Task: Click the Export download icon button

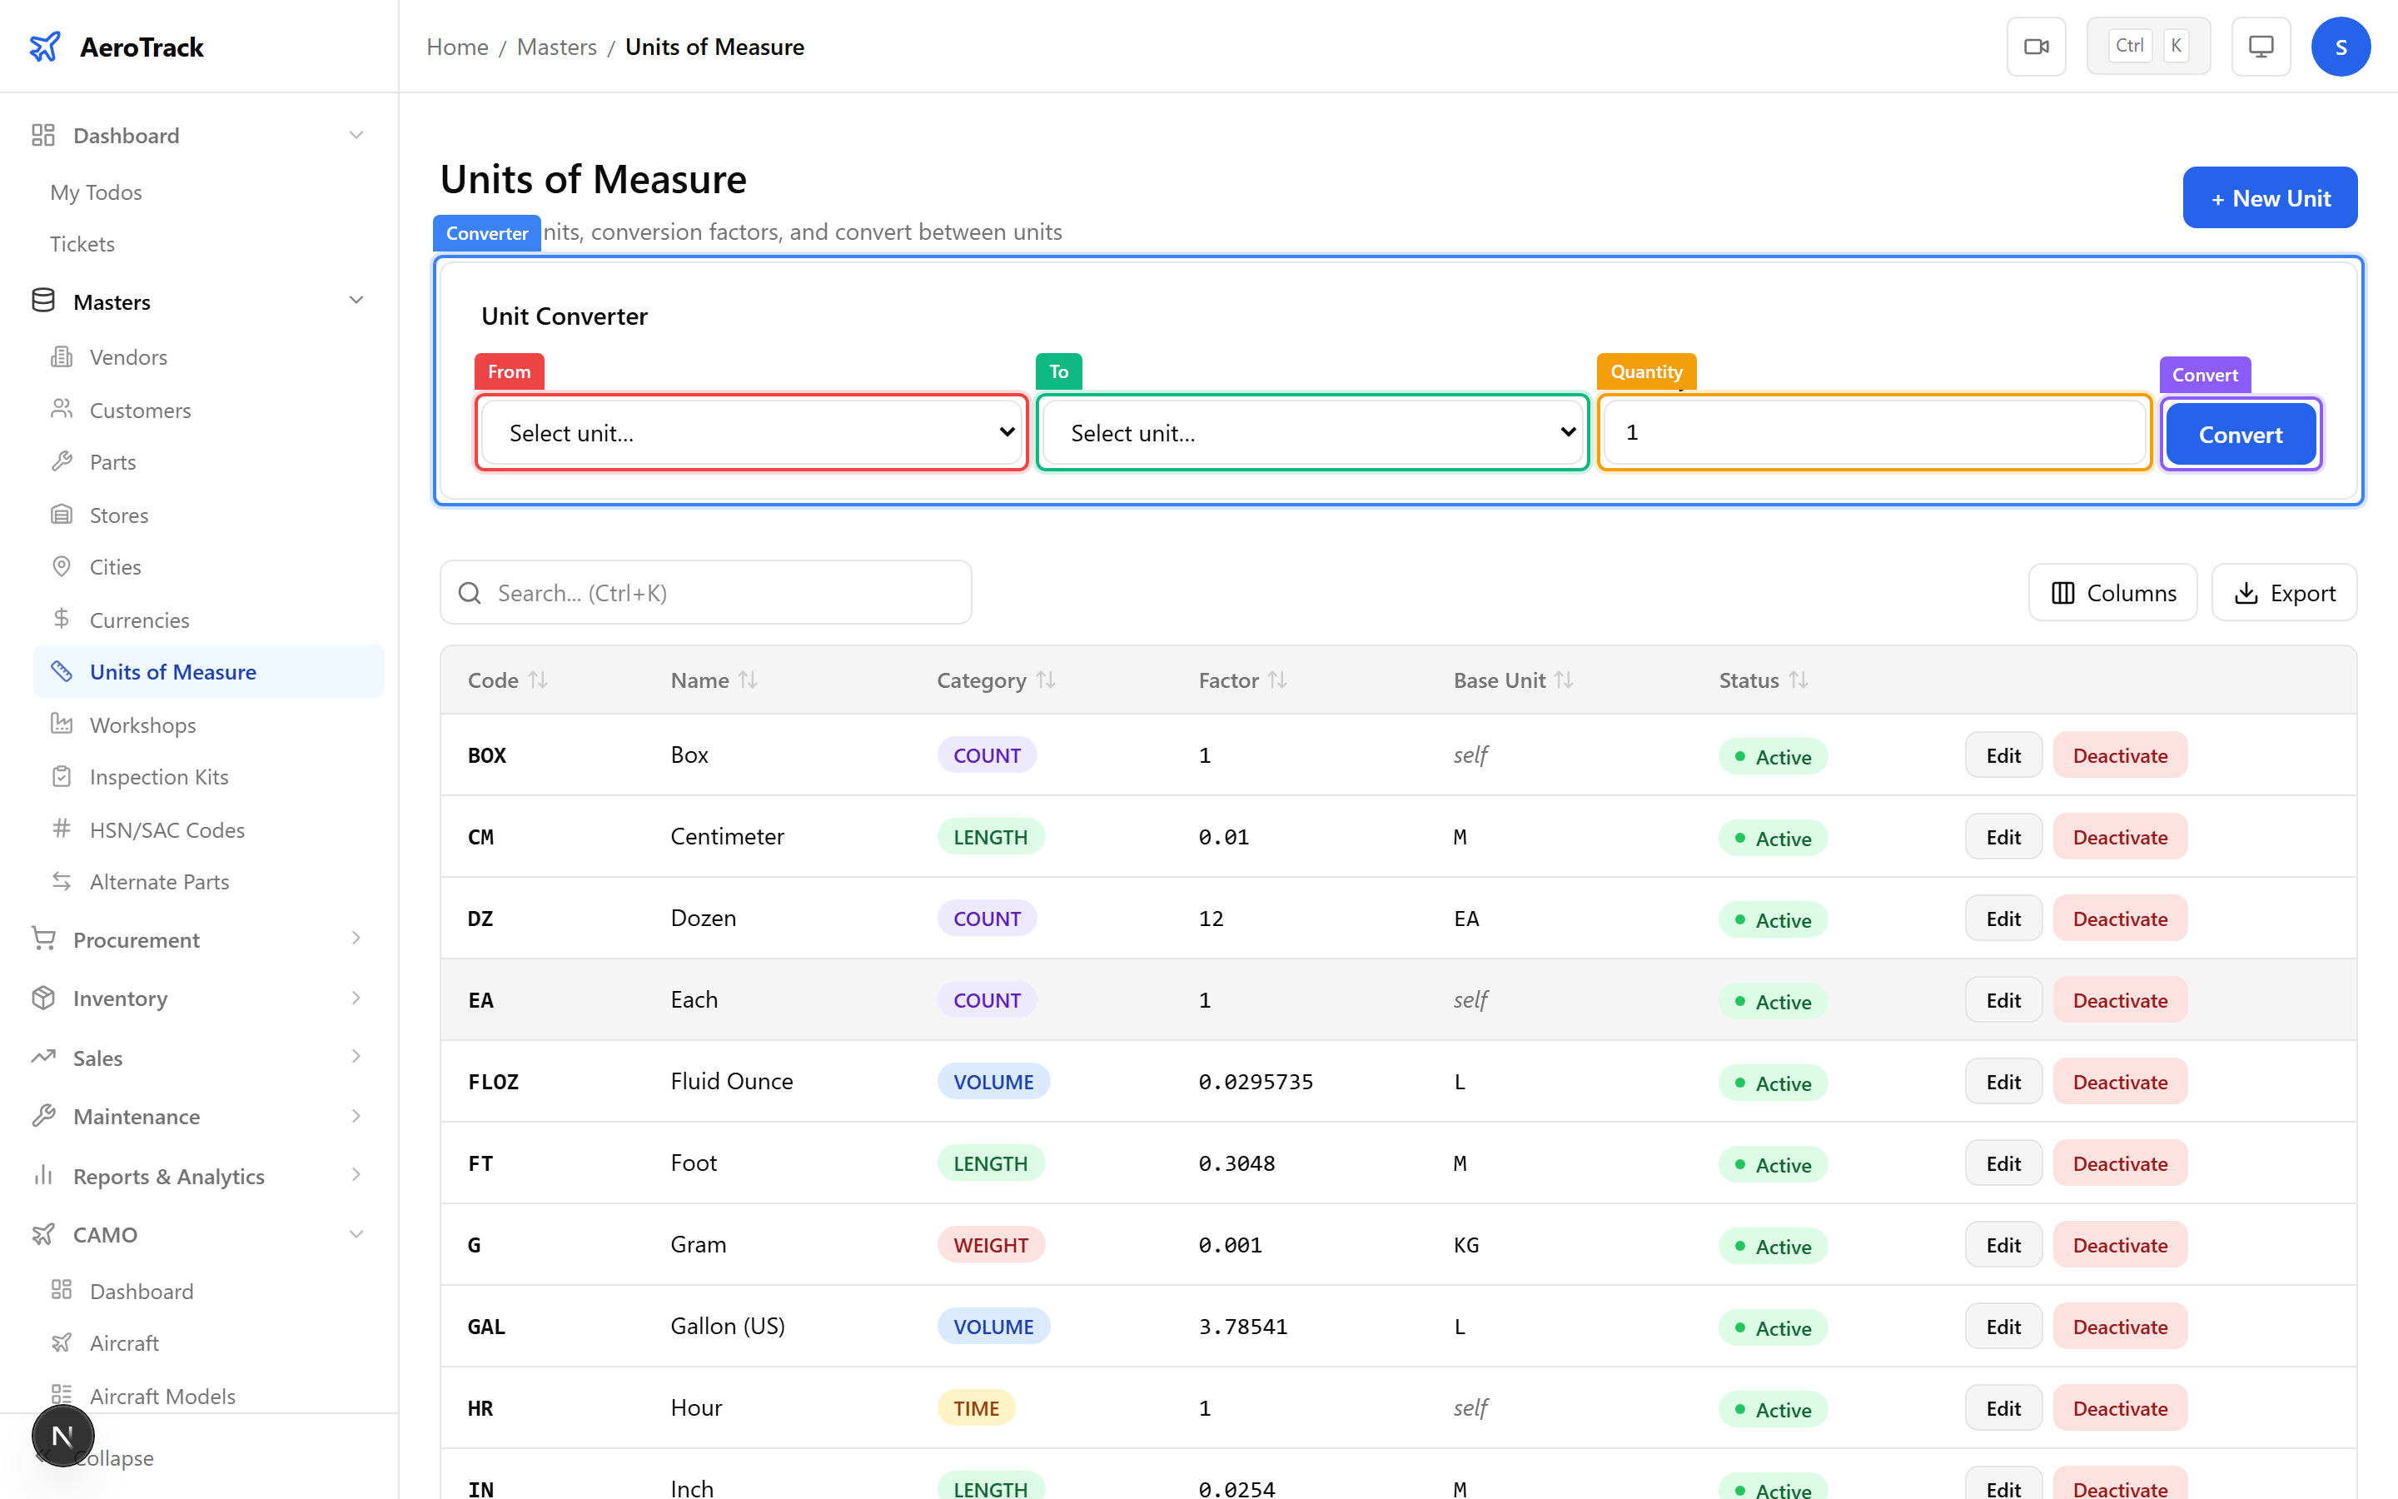Action: coord(2284,593)
